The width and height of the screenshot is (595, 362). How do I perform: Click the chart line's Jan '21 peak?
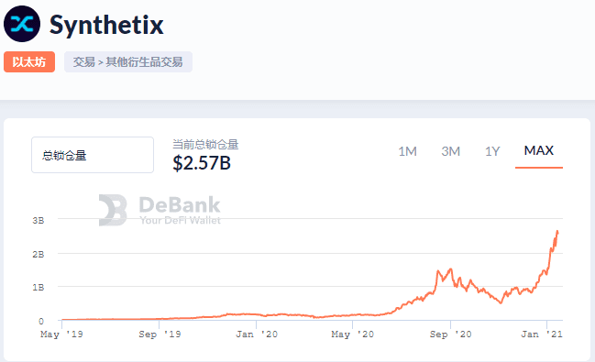pos(557,232)
